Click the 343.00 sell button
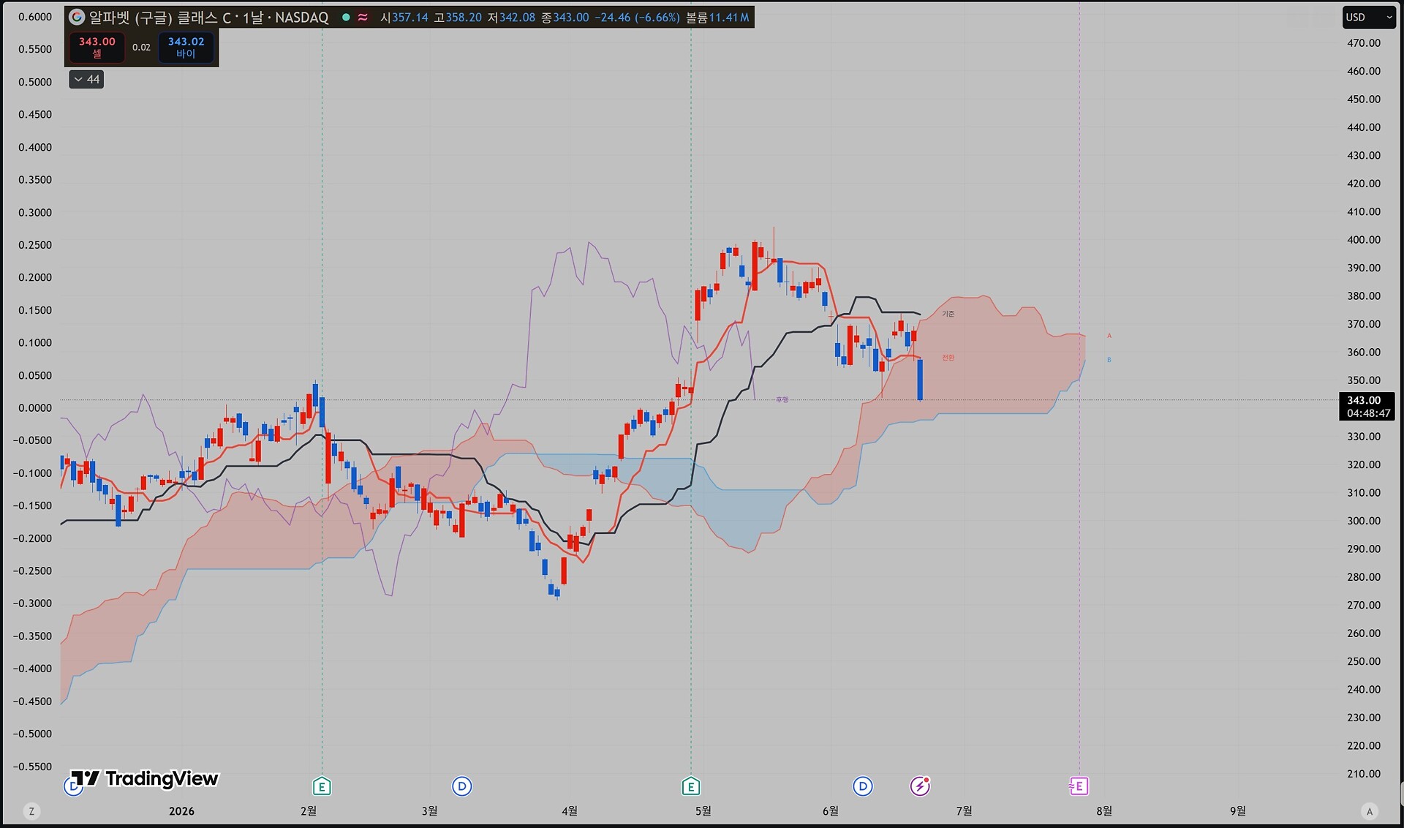Screen dimensions: 1404x828 (x=97, y=48)
